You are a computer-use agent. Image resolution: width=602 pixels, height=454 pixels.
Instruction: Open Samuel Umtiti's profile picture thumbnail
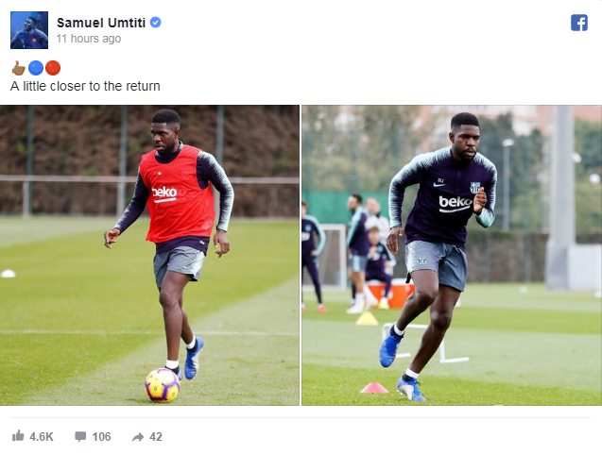click(29, 30)
